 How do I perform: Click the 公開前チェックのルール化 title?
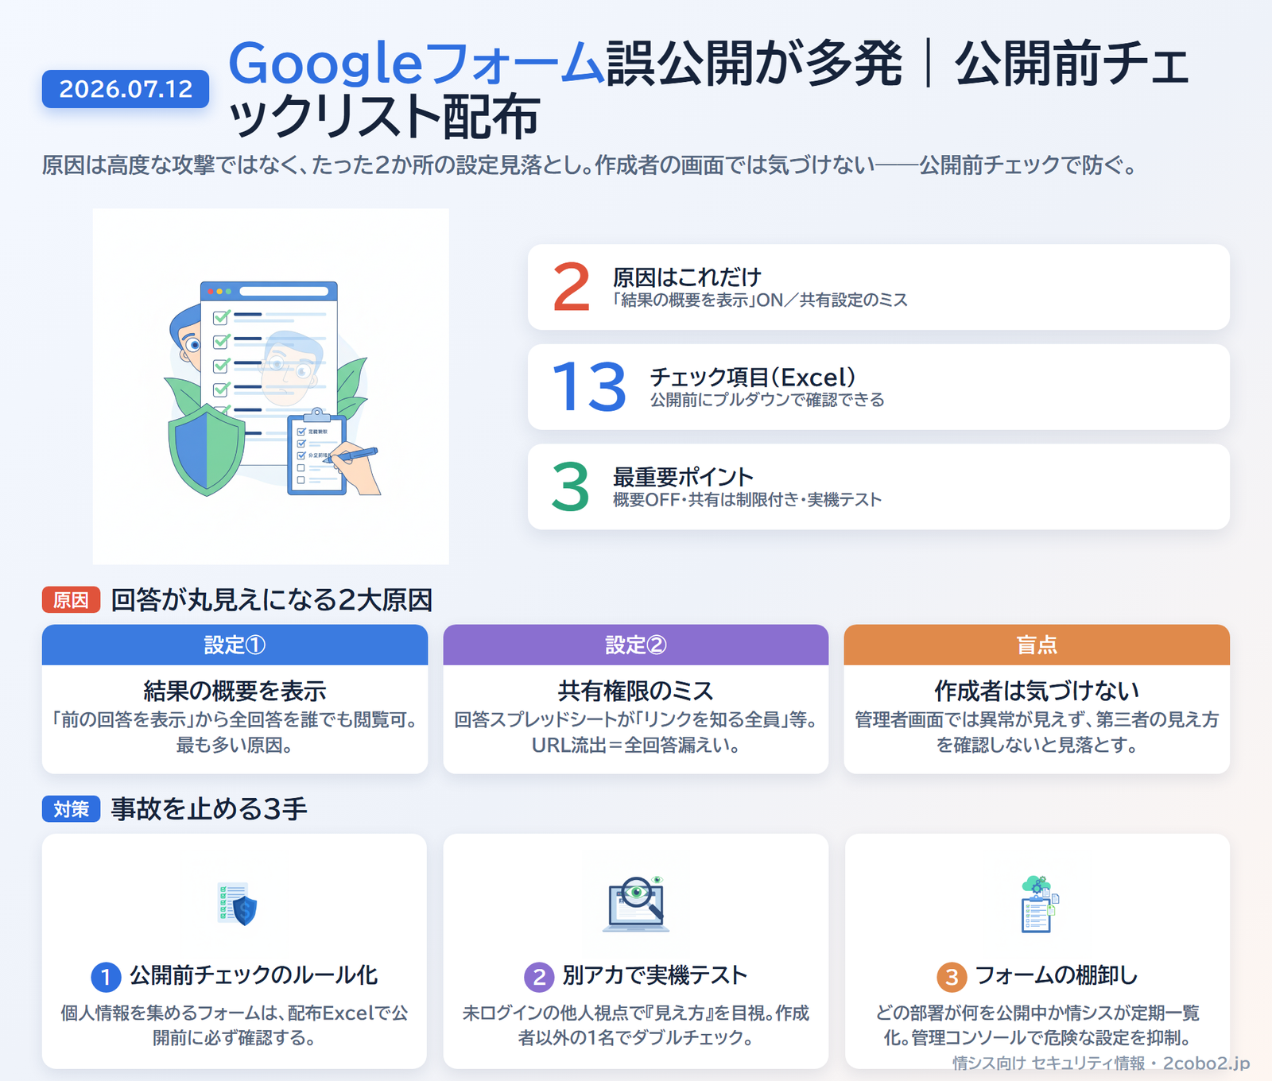click(x=254, y=976)
